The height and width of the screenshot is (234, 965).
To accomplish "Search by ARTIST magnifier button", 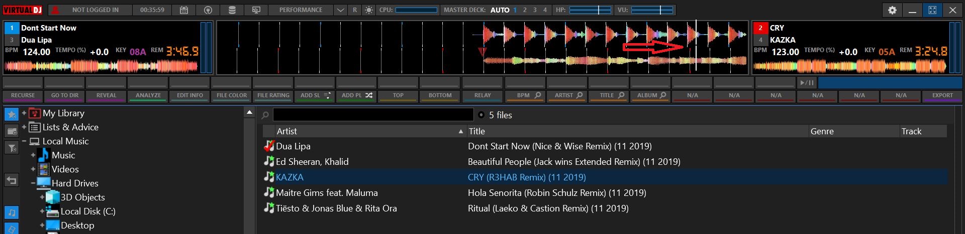I will (567, 96).
